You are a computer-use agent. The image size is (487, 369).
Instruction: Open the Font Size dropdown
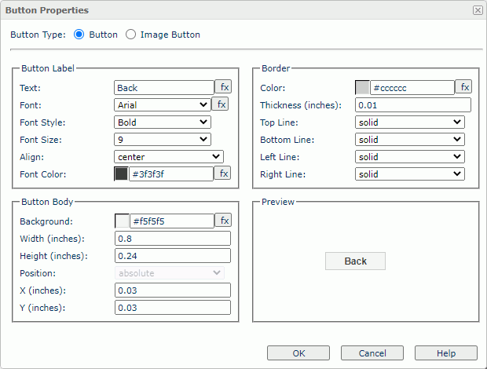pos(162,140)
